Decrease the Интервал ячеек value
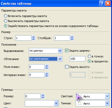The height and width of the screenshot is (108, 112). coord(47,76)
